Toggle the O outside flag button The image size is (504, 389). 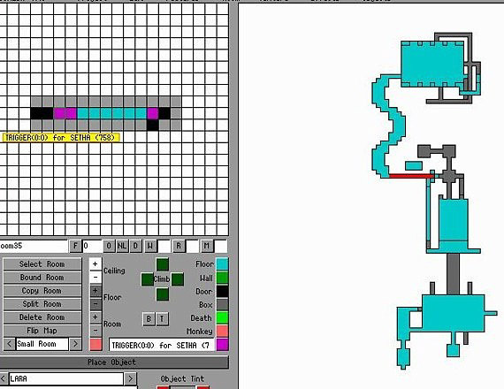(x=109, y=246)
